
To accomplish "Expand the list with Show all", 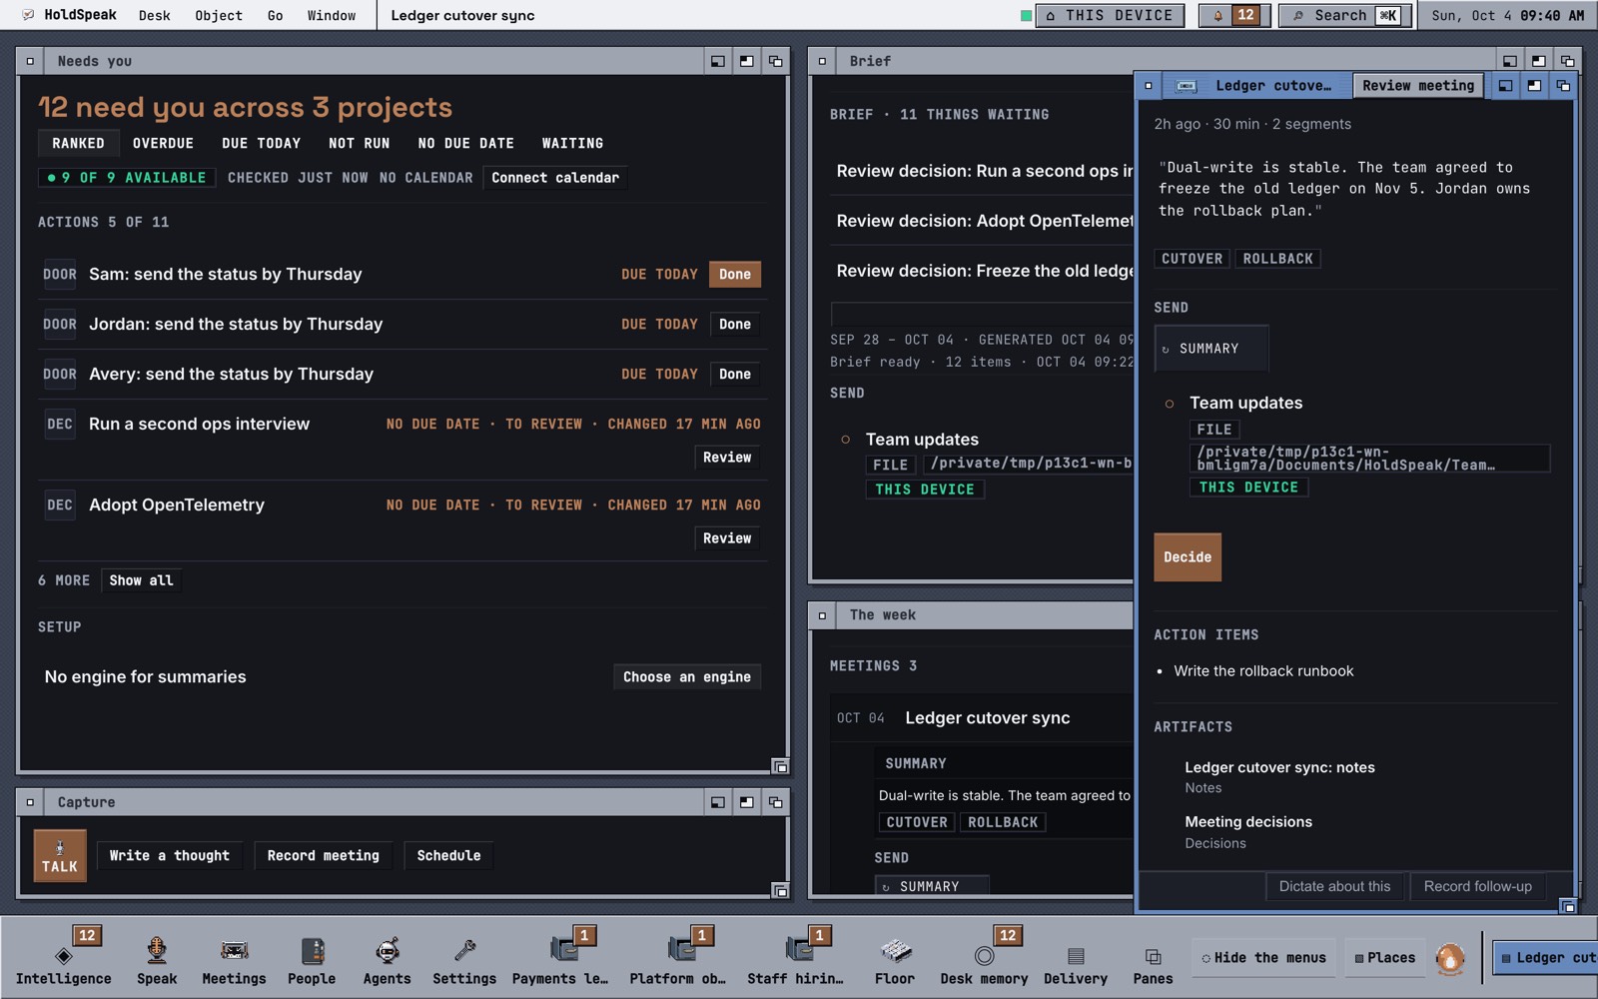I will coord(141,580).
